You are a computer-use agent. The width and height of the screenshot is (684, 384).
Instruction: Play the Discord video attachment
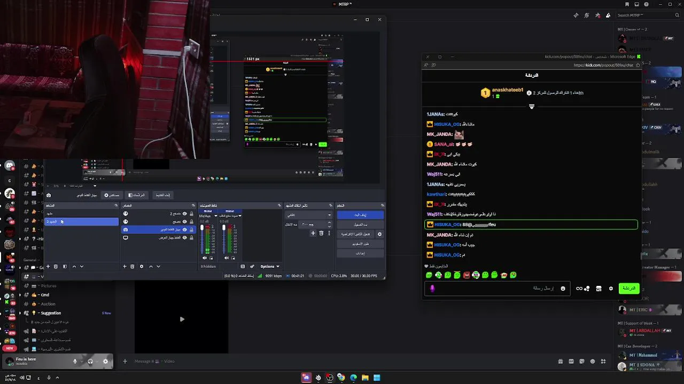click(182, 319)
